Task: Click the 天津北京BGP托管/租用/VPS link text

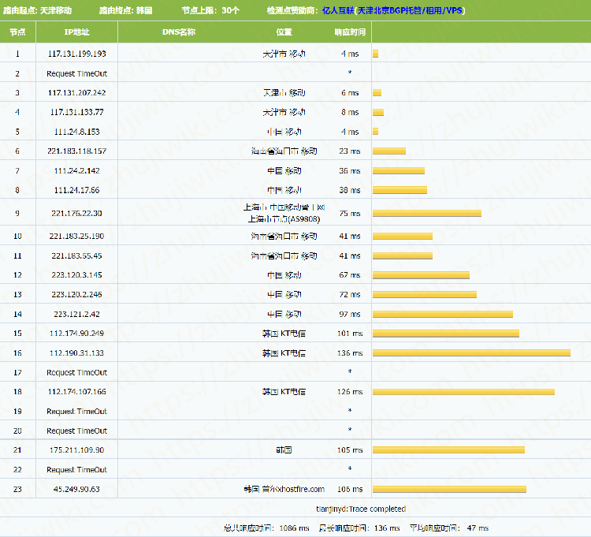Action: pos(411,11)
